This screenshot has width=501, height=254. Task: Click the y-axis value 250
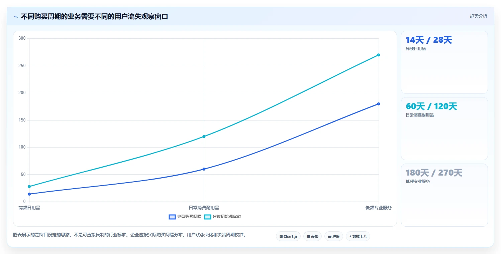pos(22,66)
